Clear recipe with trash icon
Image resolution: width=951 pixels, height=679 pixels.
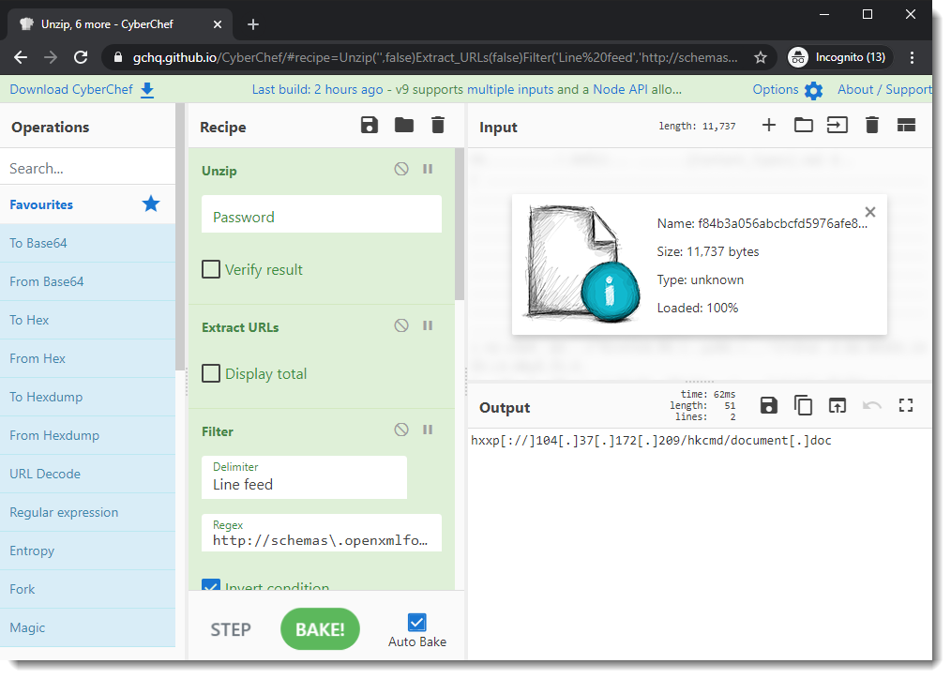click(x=438, y=126)
